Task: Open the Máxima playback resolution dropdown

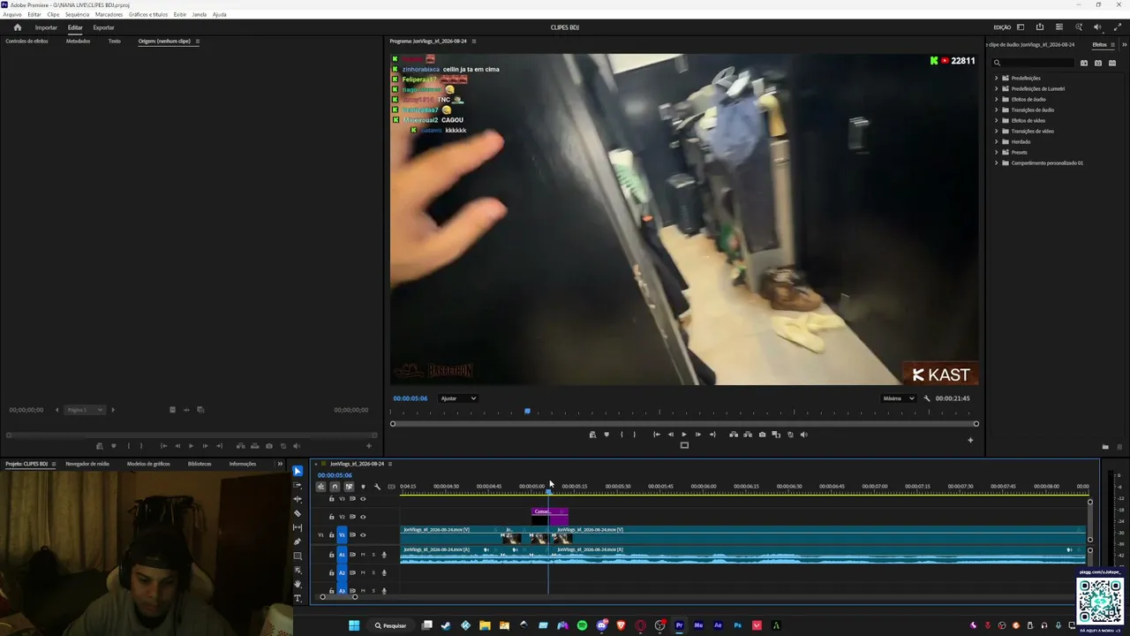Action: [899, 398]
